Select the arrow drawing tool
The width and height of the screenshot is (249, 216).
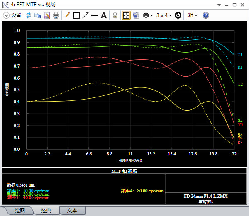pos(85,15)
